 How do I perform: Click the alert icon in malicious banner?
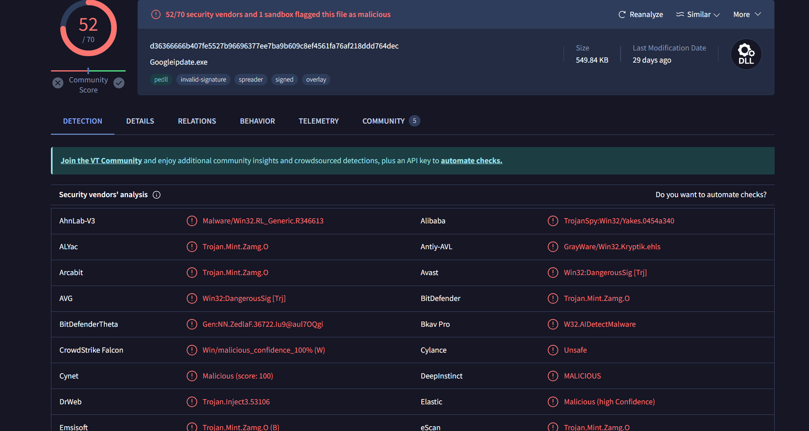pyautogui.click(x=156, y=15)
